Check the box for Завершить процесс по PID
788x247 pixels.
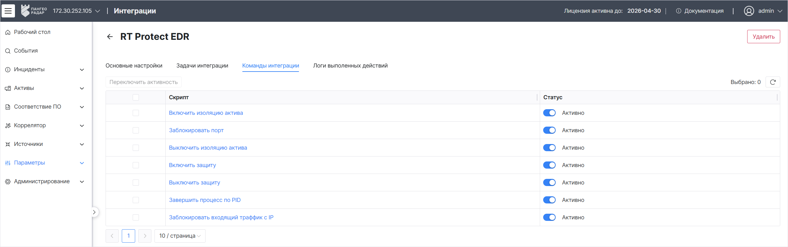click(x=136, y=200)
